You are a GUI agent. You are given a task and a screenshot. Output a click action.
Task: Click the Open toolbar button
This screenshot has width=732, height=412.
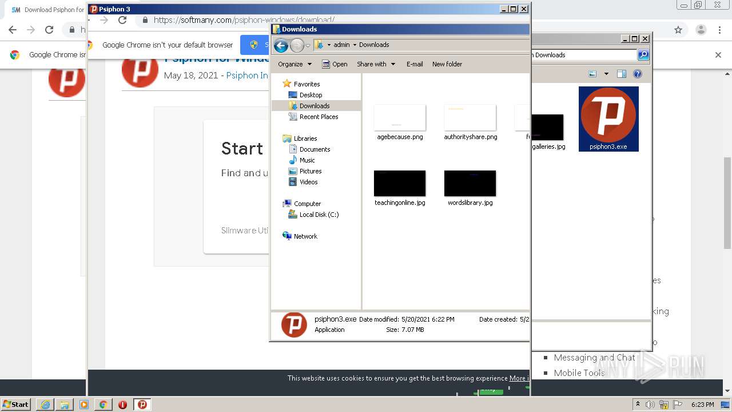[335, 64]
